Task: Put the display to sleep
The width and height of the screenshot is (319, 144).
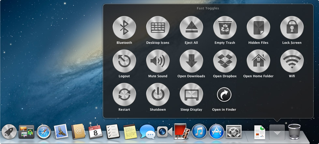Action: coord(191,95)
